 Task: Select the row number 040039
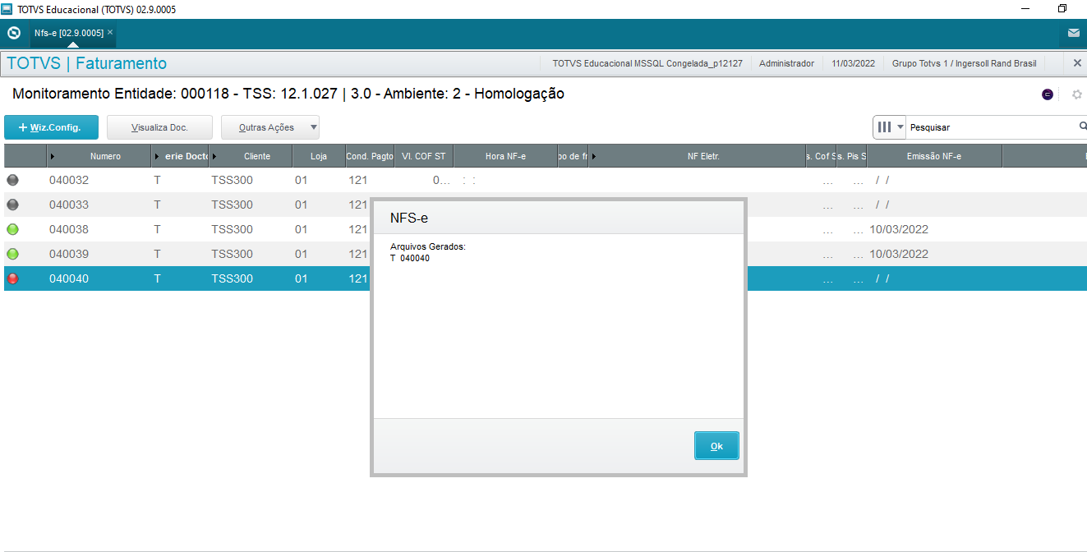point(69,254)
